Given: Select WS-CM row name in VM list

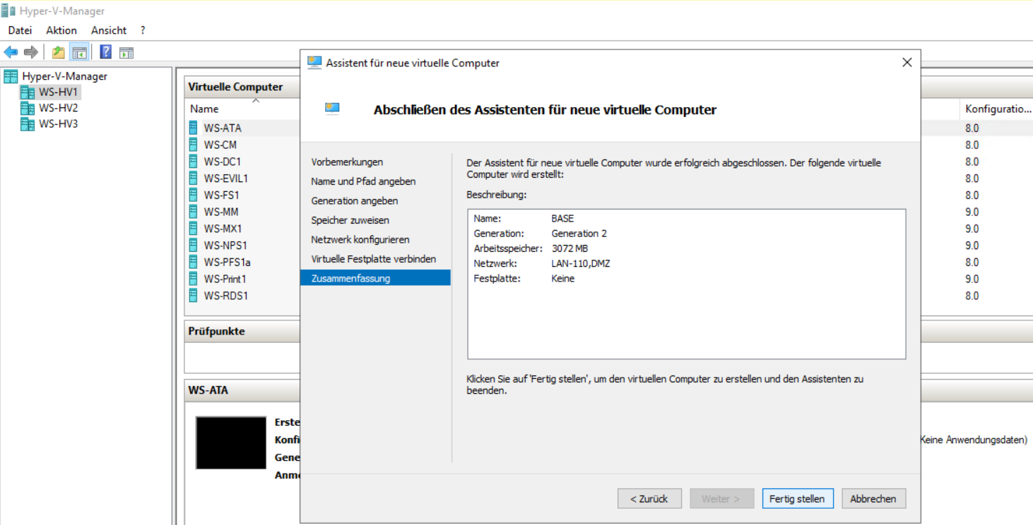Looking at the screenshot, I should tap(220, 145).
